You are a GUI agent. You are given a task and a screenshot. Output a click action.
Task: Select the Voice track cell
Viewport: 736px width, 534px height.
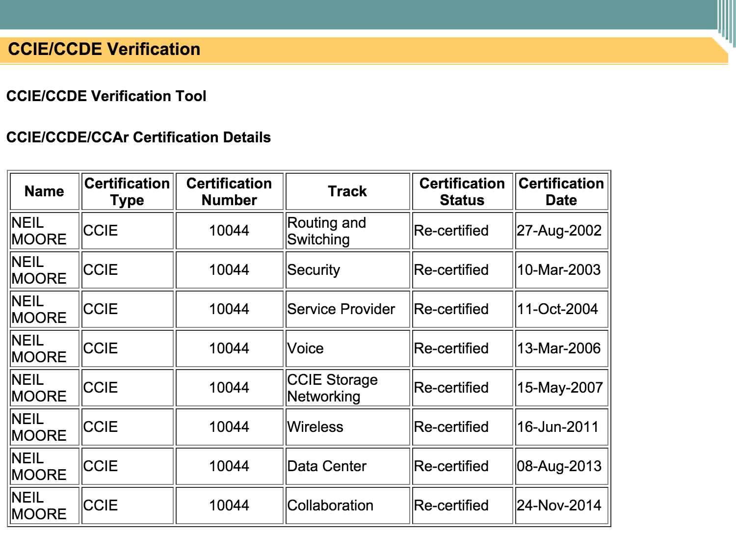click(x=347, y=348)
